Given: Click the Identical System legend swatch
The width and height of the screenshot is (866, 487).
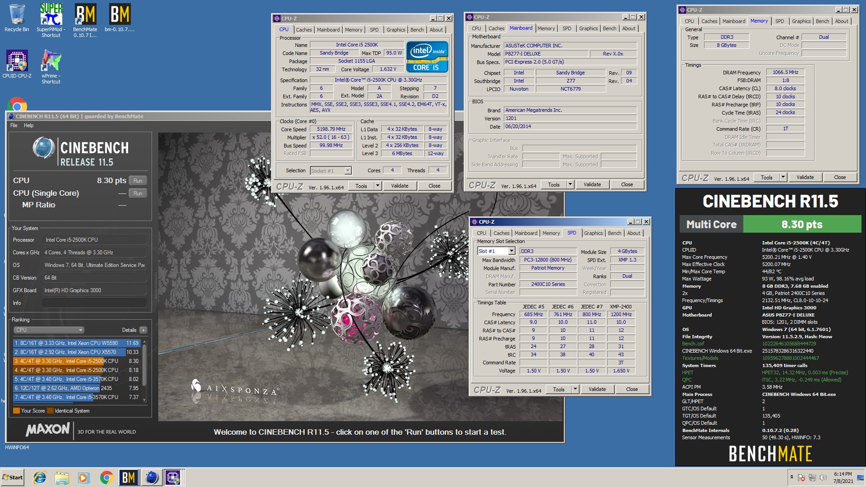Looking at the screenshot, I should [51, 411].
